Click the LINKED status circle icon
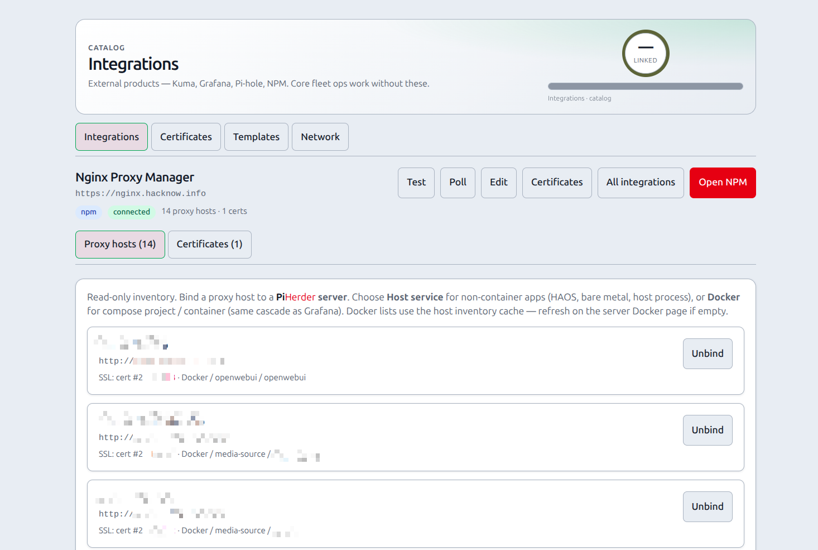This screenshot has width=818, height=550. click(x=646, y=53)
